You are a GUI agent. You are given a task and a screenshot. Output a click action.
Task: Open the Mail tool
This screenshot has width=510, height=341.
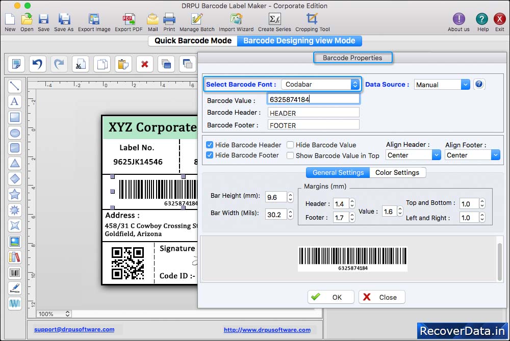click(x=153, y=19)
